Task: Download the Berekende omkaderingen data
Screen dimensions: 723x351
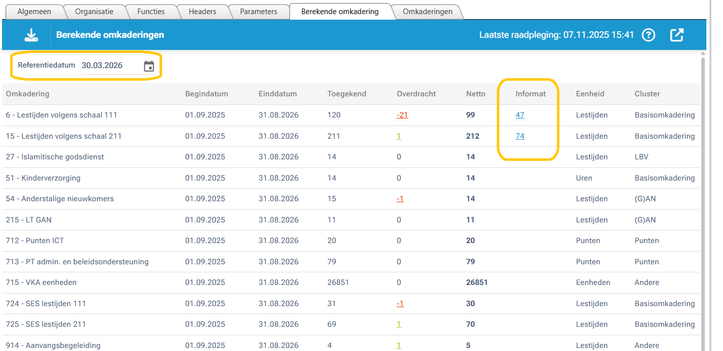Action: click(x=31, y=34)
